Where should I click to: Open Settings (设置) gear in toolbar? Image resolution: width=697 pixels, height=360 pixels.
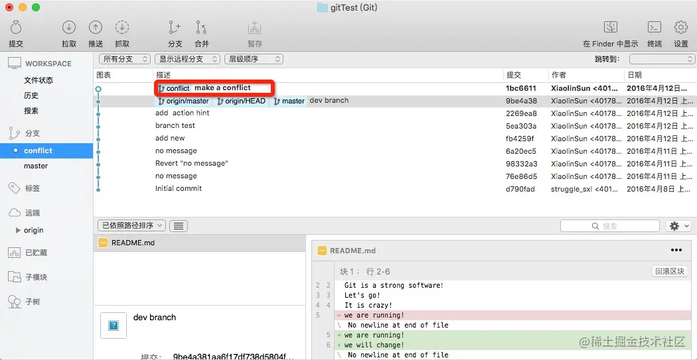680,28
